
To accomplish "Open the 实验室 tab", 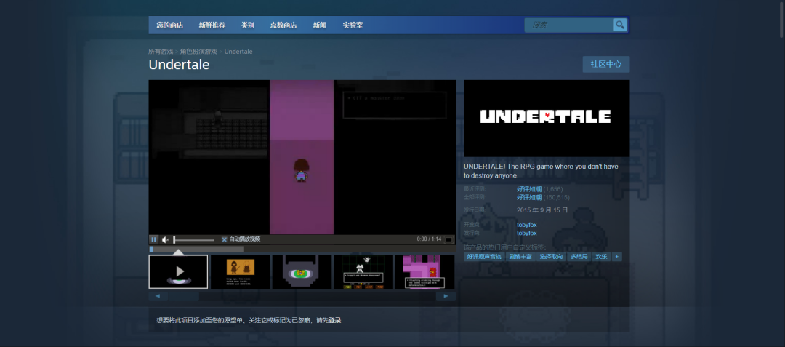I will pyautogui.click(x=353, y=25).
